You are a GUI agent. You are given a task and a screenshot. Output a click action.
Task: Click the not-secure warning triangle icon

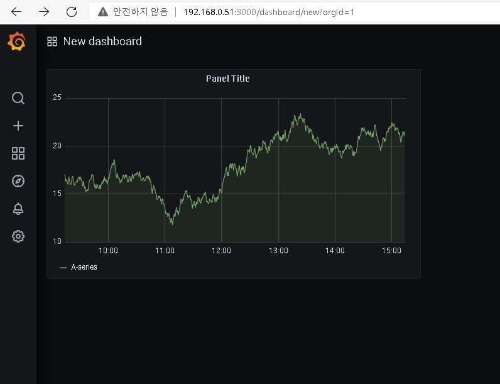click(103, 12)
